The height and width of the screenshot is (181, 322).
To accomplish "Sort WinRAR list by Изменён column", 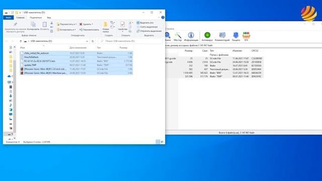I will pos(237,51).
